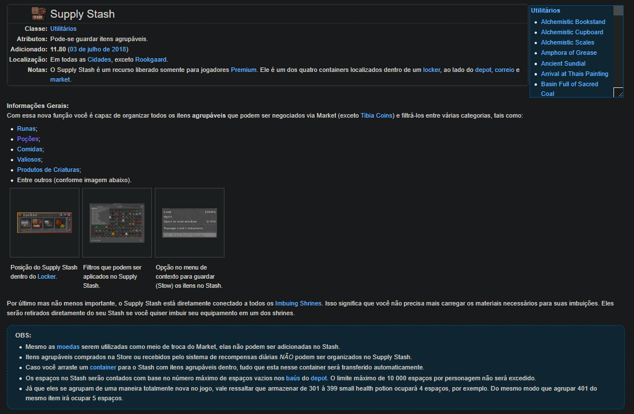Open Basin Full of Sacred Coal link
Viewport: 634px width, 414px height.
click(x=569, y=84)
